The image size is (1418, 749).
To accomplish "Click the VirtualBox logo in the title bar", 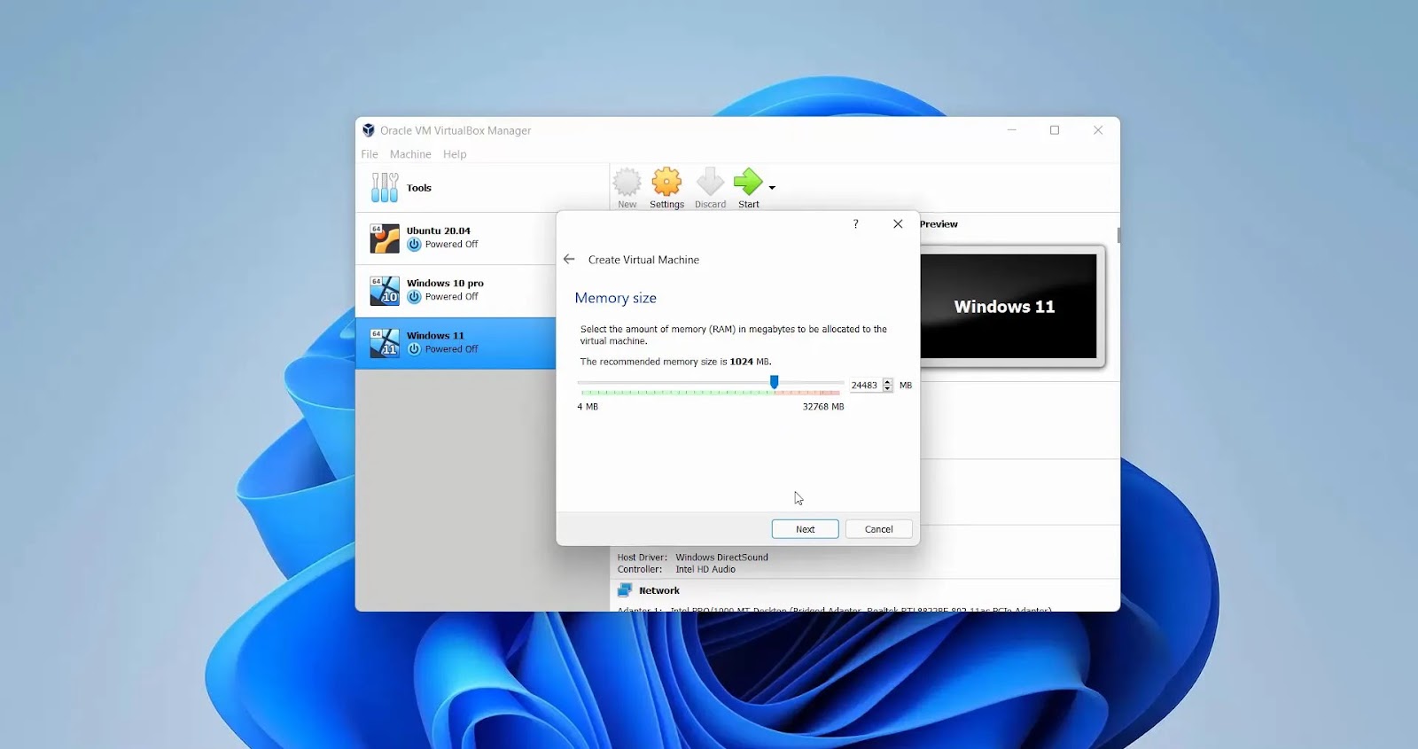I will pos(369,130).
